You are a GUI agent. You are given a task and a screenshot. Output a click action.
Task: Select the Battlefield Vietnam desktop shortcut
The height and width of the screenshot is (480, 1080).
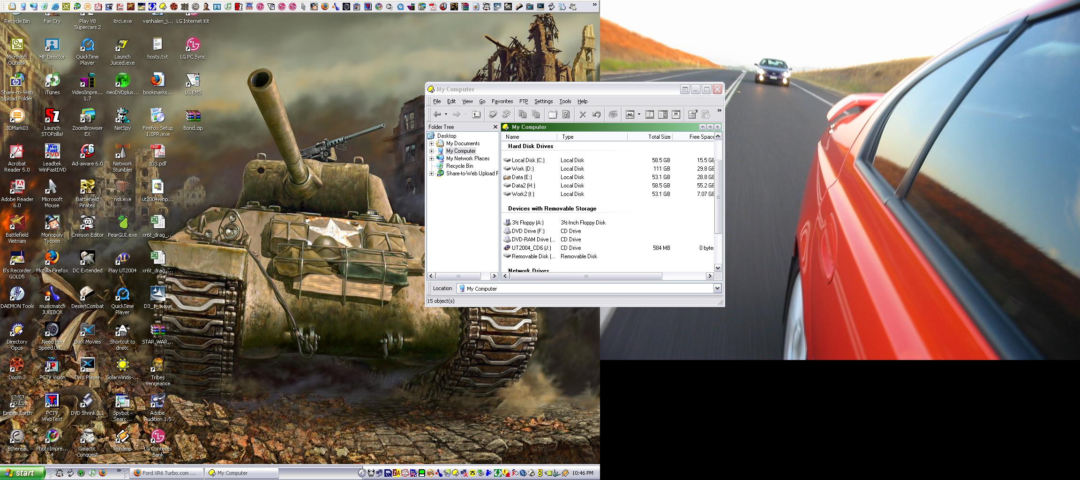pos(17,229)
